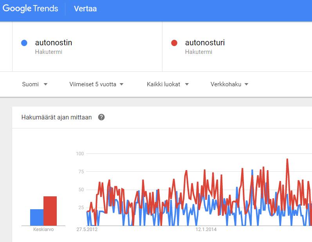Click the Google Trends logo
The width and height of the screenshot is (312, 242).
tap(30, 9)
